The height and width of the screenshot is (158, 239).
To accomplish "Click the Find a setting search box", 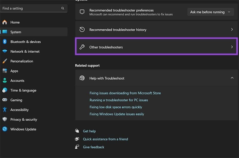I will [30, 8].
